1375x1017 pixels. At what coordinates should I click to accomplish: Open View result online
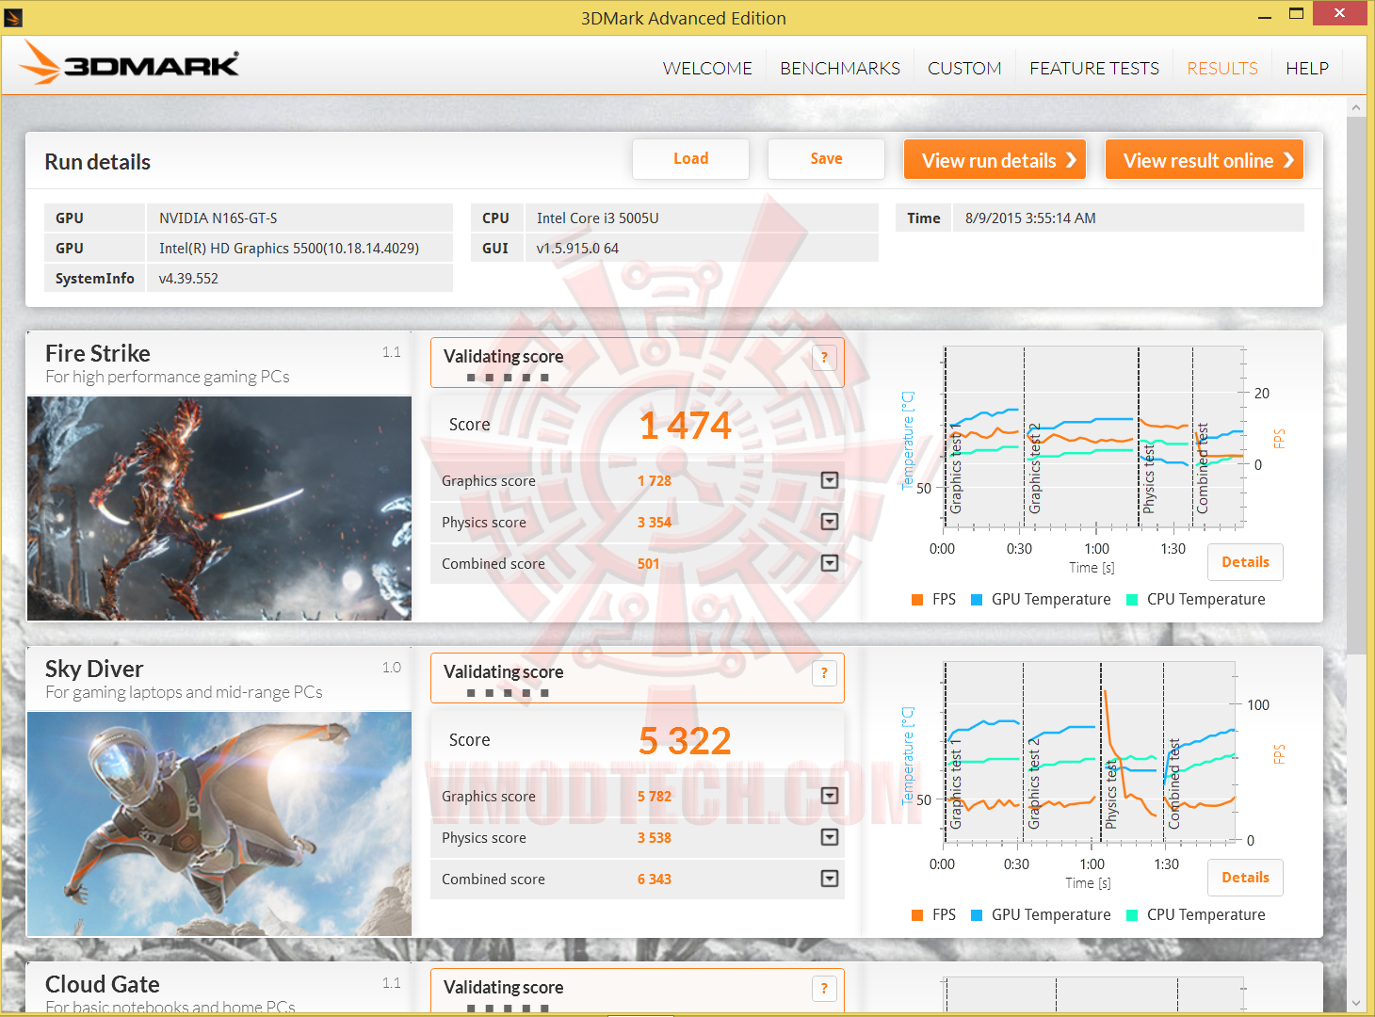click(1205, 160)
